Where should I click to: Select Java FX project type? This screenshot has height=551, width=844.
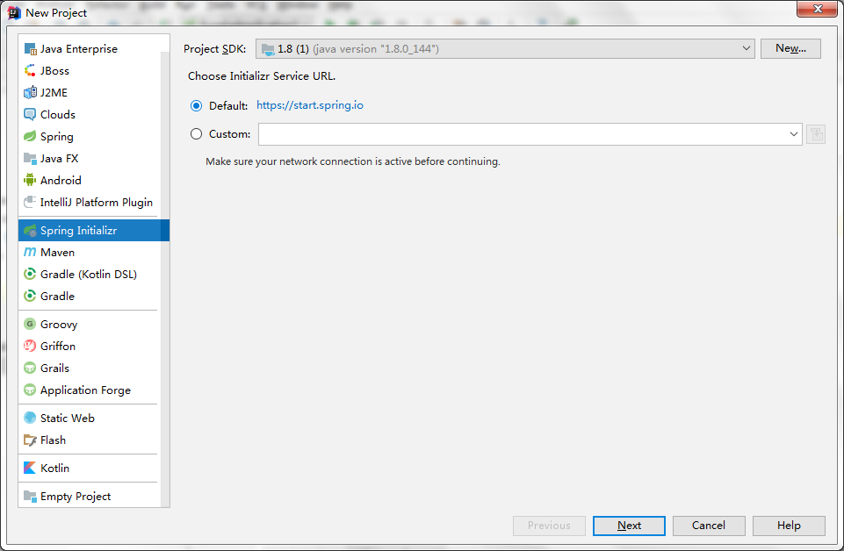click(90, 159)
